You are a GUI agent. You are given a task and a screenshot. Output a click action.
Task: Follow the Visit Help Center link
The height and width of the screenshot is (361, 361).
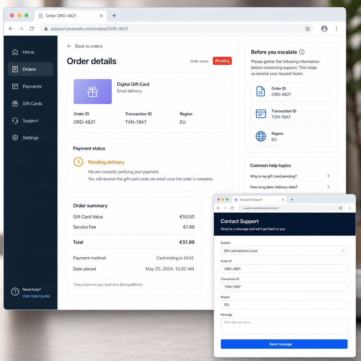click(x=36, y=296)
